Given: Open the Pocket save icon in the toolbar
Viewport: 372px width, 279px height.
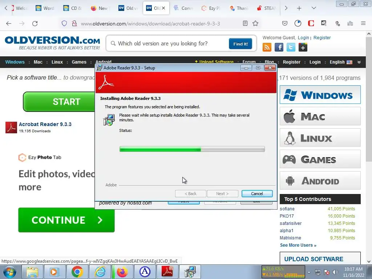Looking at the screenshot, I should [x=285, y=23].
